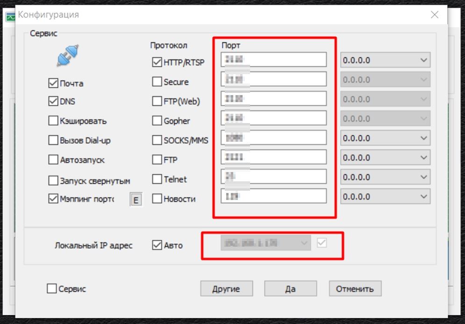465x324 pixels.
Task: Click the app icon beside the Конфигурация title
Action: (x=10, y=17)
